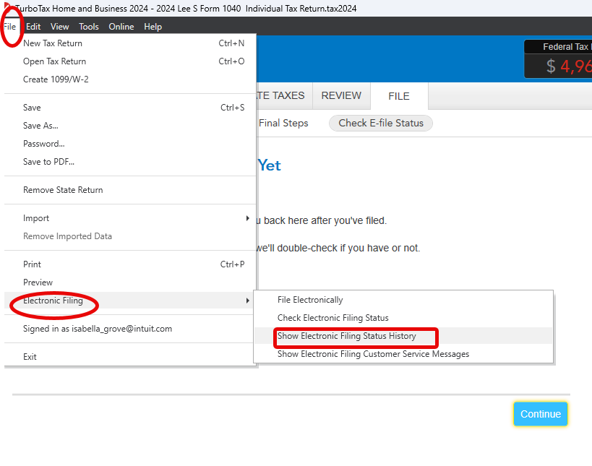Choose Exit from File menu
The image size is (592, 466).
click(130, 357)
